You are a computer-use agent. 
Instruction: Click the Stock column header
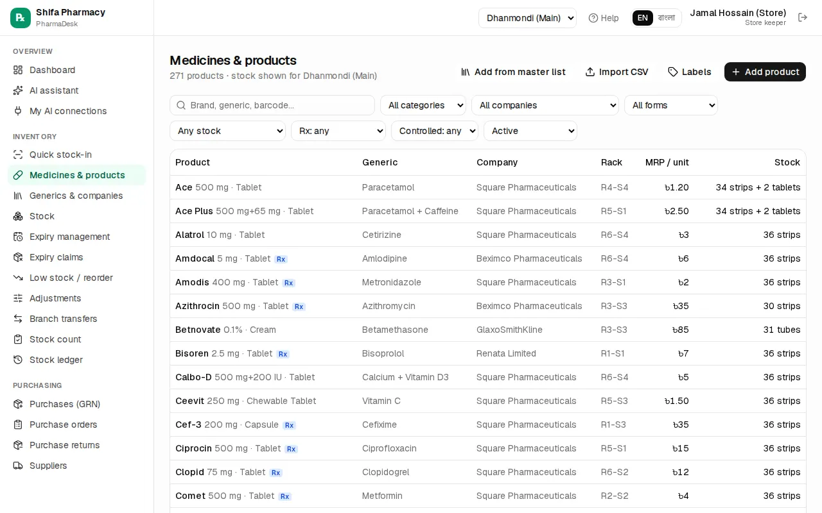(x=787, y=162)
